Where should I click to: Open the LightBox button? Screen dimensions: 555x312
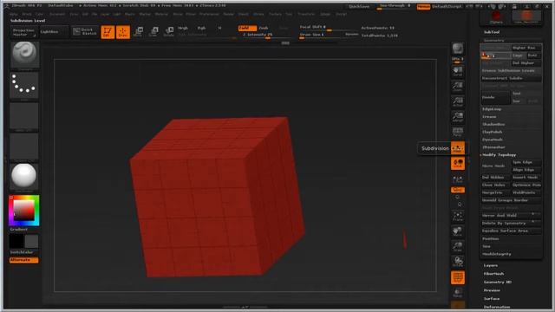coord(54,32)
